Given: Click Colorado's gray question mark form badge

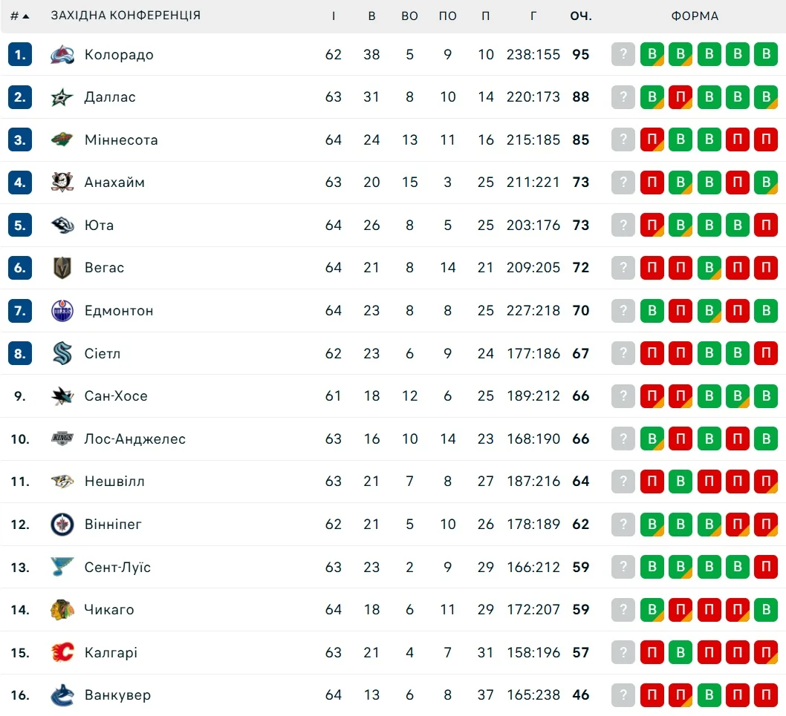Looking at the screenshot, I should coord(623,54).
